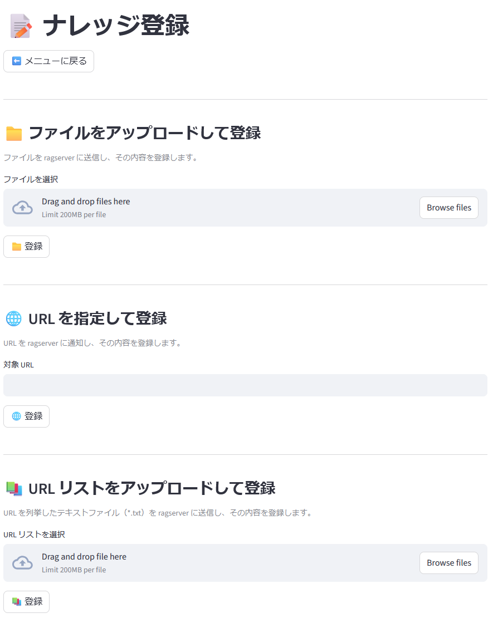The height and width of the screenshot is (618, 493).
Task: Click the memo pencil icon beside ナレッジ登録 title
Action: tap(21, 26)
